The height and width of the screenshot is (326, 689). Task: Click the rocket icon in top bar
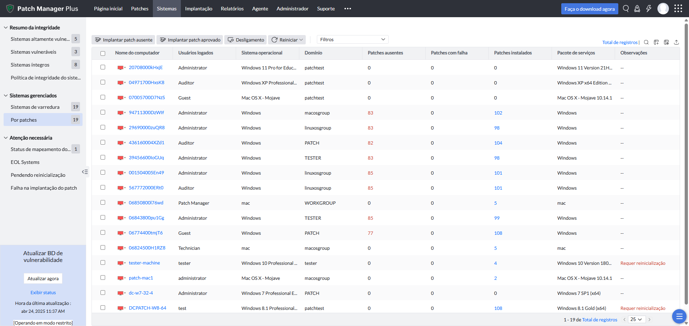[637, 9]
